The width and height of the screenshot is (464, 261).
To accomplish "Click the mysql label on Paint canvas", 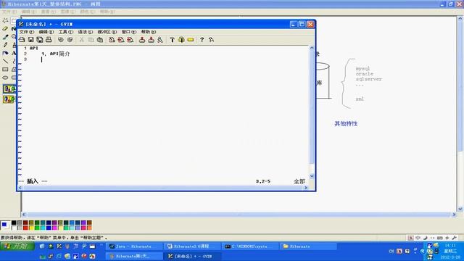I will click(362, 68).
